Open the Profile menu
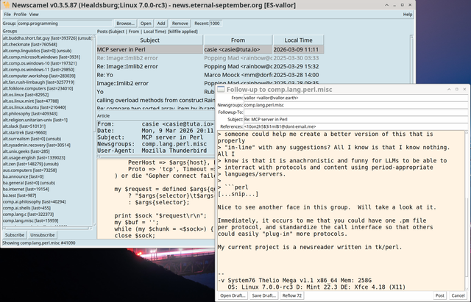The width and height of the screenshot is (471, 302). (x=20, y=15)
